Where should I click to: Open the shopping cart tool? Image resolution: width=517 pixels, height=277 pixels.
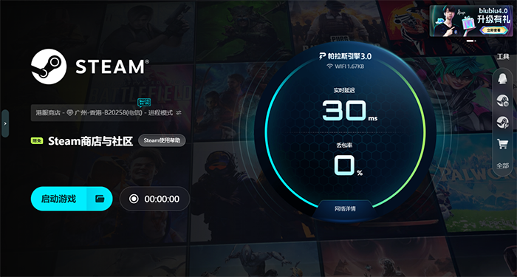pyautogui.click(x=502, y=144)
